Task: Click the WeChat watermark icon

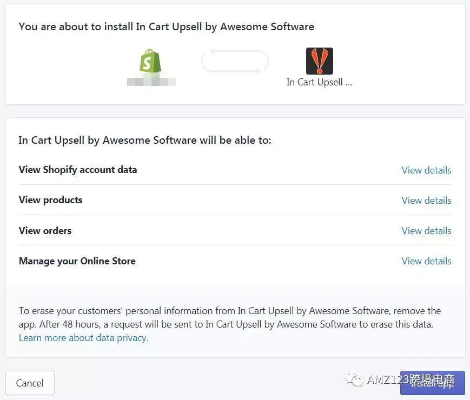Action: [354, 380]
